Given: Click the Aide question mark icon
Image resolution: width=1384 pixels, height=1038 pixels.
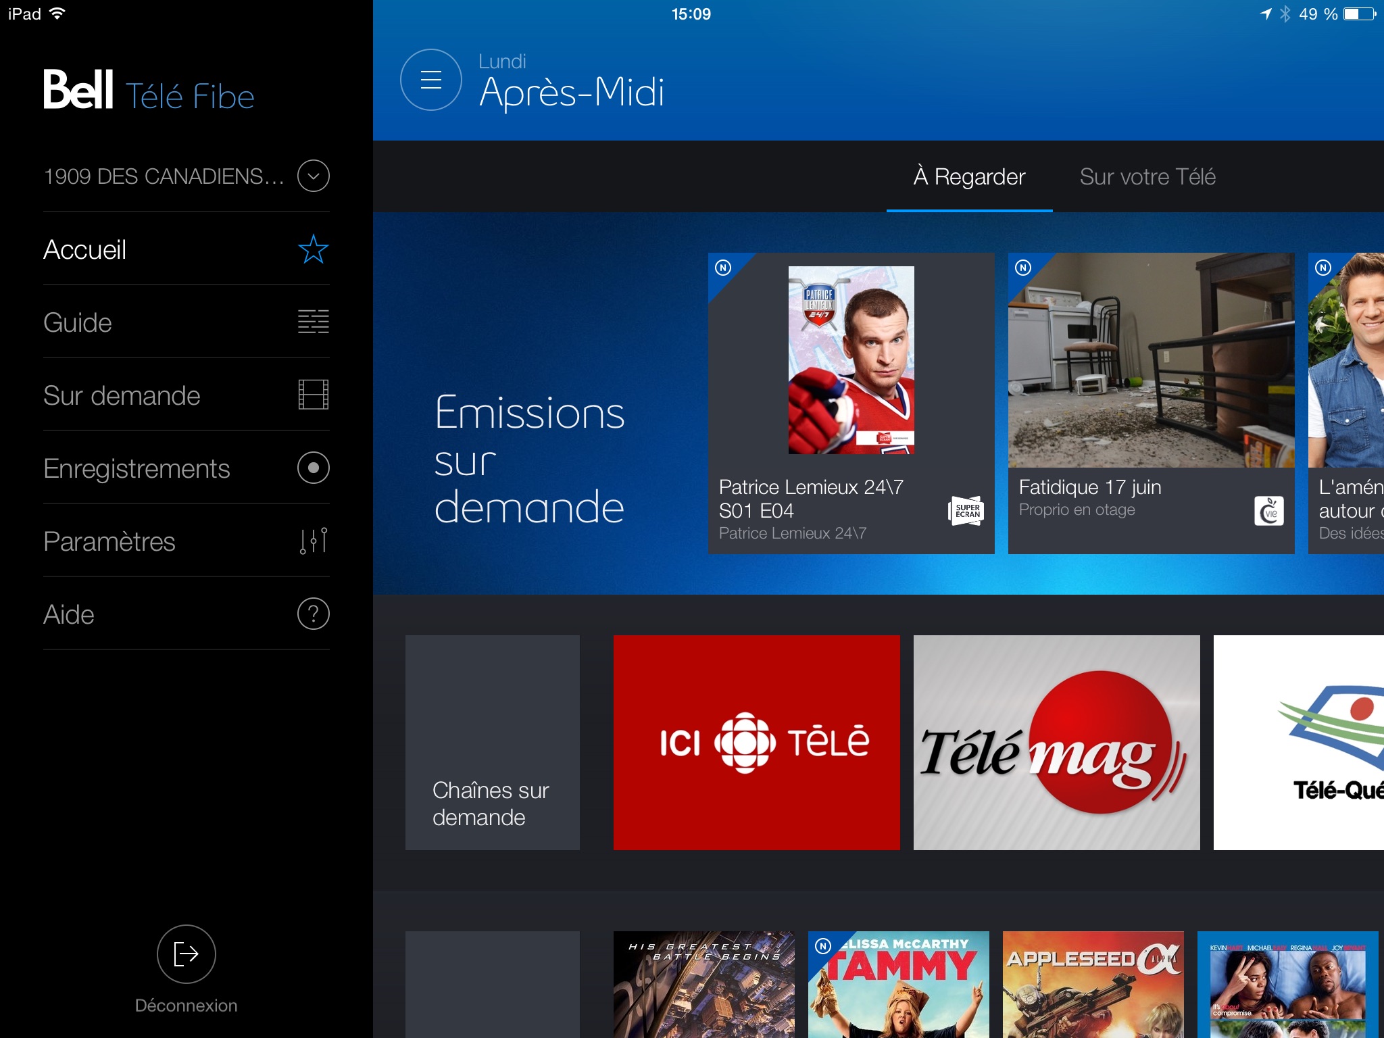Looking at the screenshot, I should [313, 614].
